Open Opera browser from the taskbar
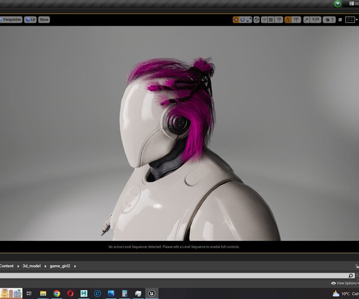This screenshot has width=359, height=299. tap(70, 293)
